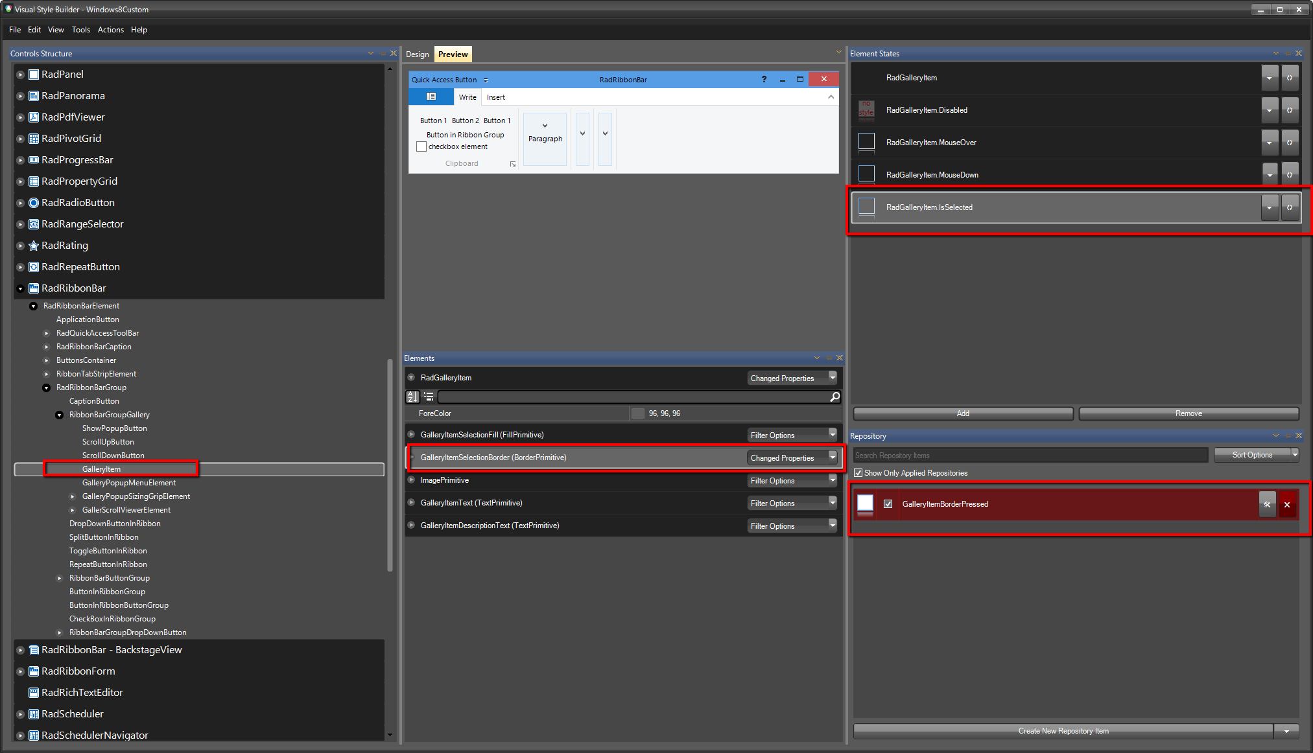
Task: Click the Remove state button
Action: [x=1189, y=413]
